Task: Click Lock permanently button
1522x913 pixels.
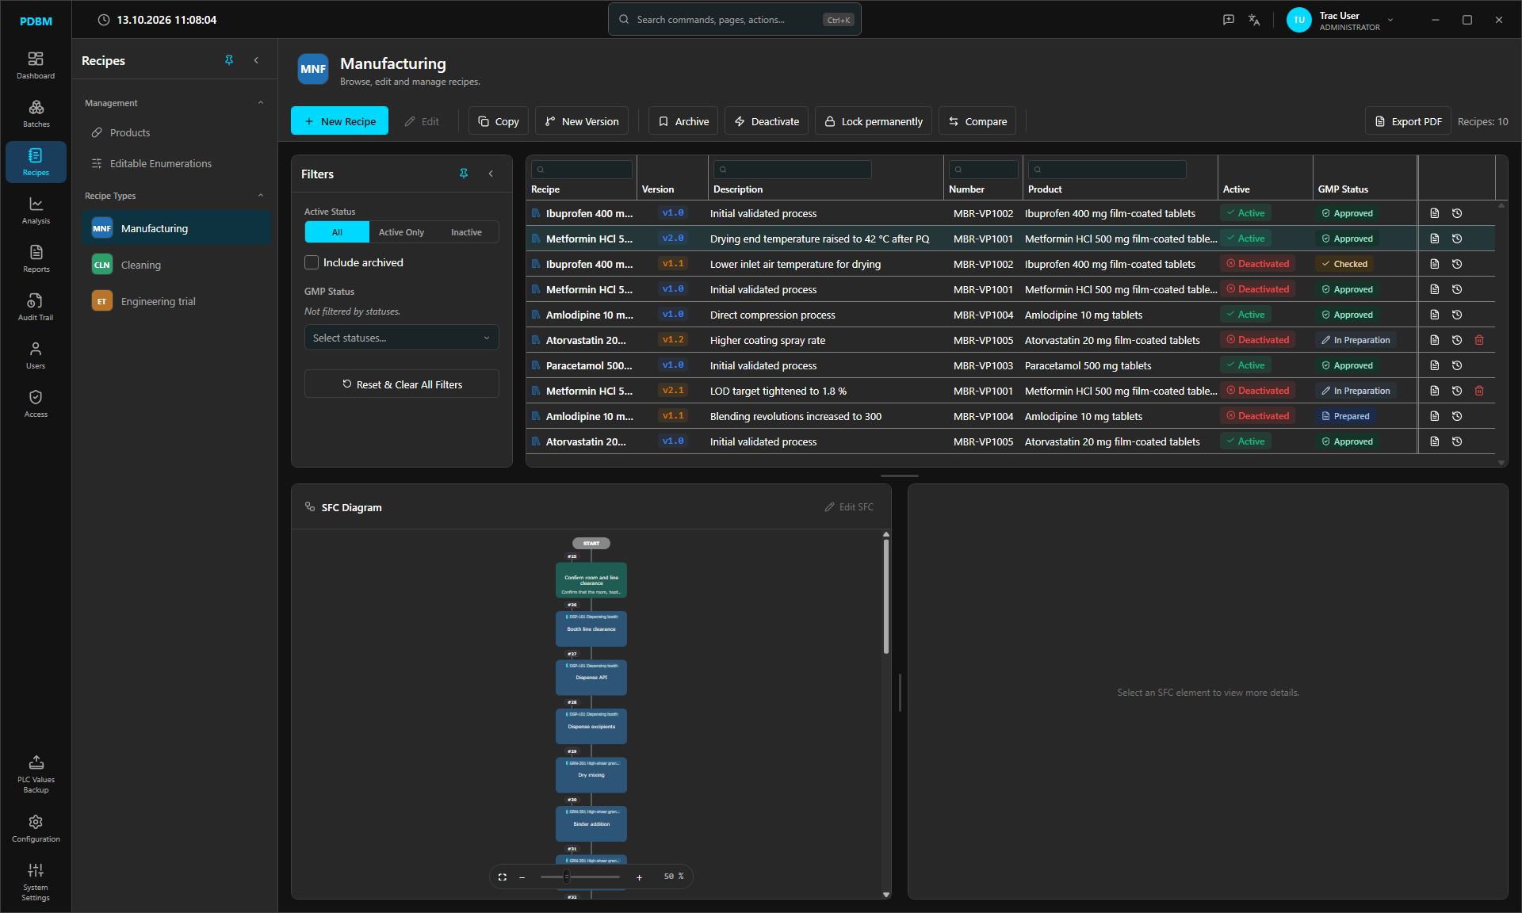Action: coord(874,121)
